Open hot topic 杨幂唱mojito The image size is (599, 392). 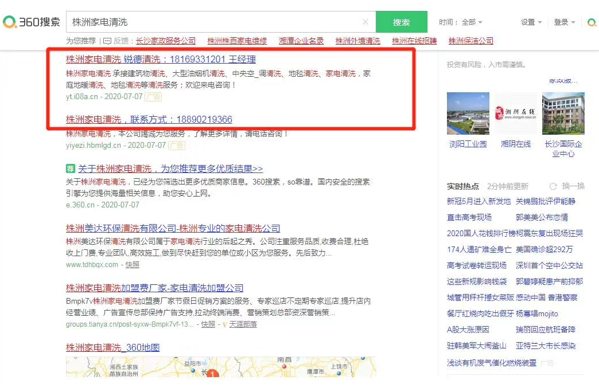[x=536, y=313]
